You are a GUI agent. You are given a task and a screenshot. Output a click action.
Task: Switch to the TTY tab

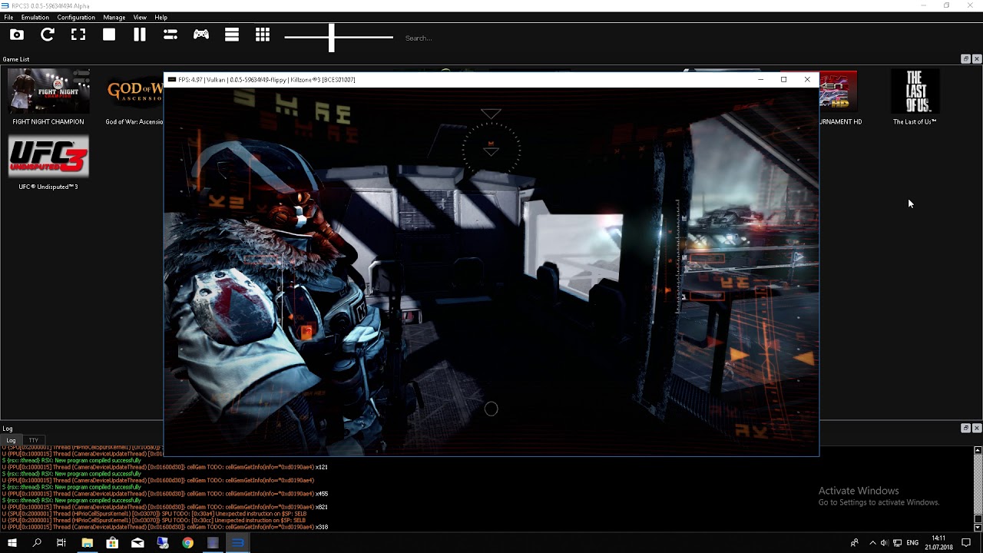point(34,440)
